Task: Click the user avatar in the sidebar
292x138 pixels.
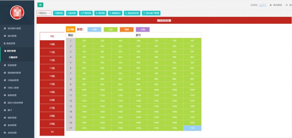Action: pyautogui.click(x=17, y=12)
